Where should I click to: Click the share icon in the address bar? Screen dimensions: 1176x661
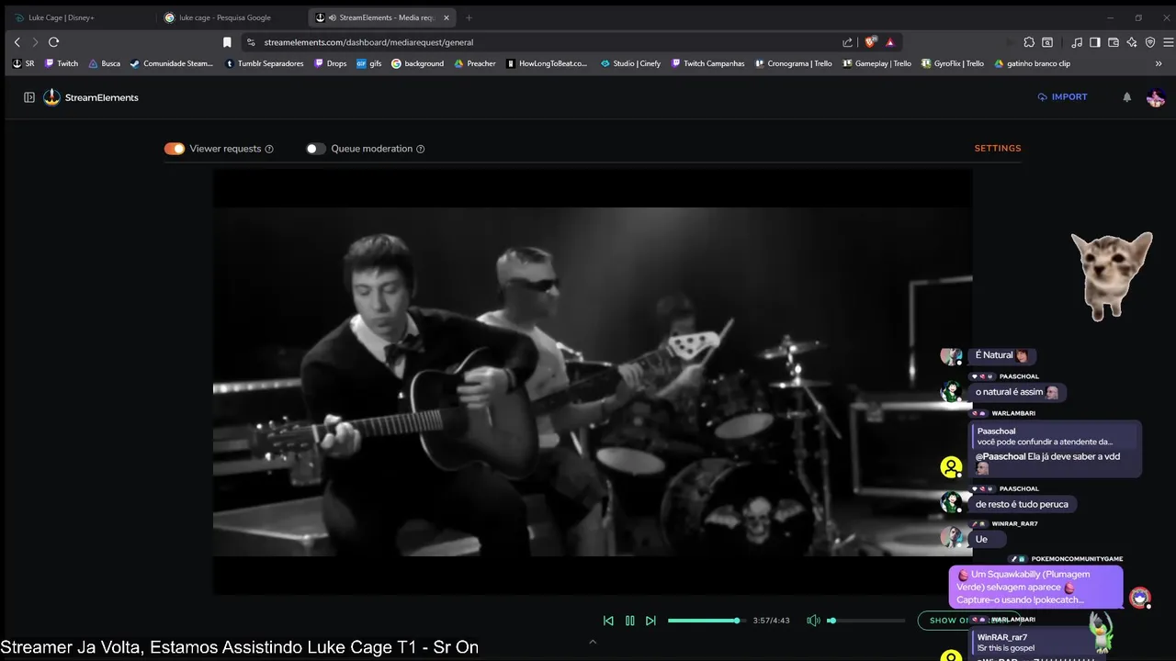click(x=847, y=42)
